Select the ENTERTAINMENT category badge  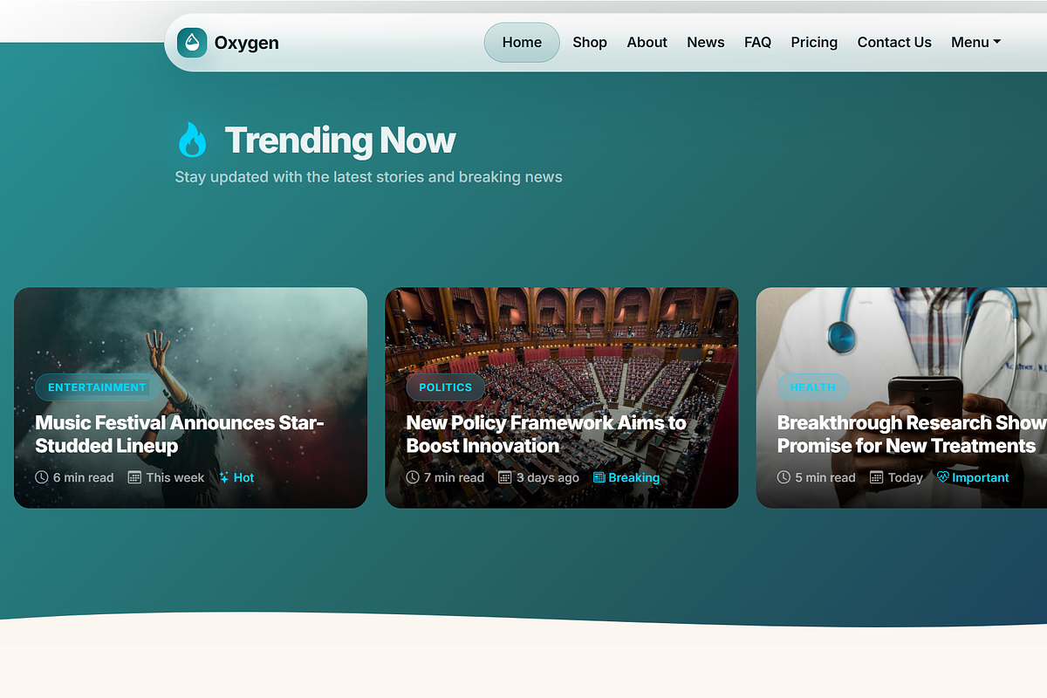tap(97, 387)
